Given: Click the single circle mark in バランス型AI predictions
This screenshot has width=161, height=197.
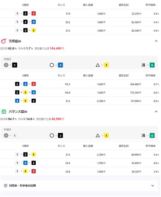Looking at the screenshot, I should 52,135.
